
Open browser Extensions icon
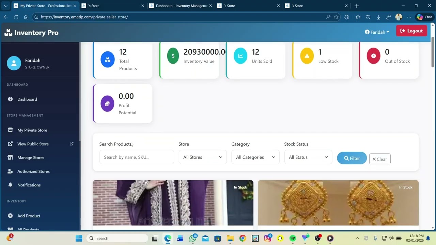pos(347,17)
